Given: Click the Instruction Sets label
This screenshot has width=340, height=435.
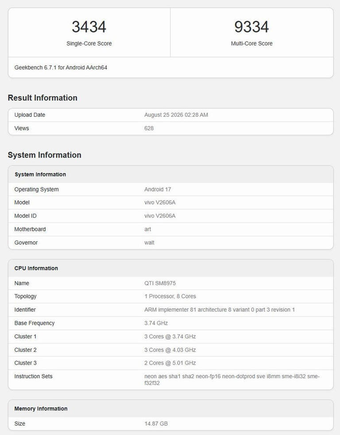Looking at the screenshot, I should tap(33, 377).
